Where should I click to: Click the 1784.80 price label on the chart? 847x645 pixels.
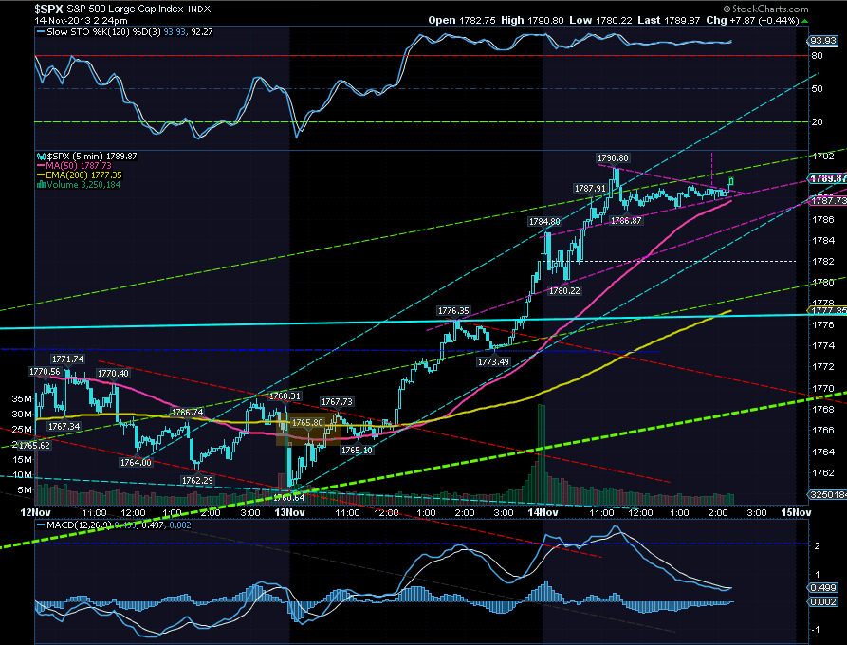(x=544, y=222)
